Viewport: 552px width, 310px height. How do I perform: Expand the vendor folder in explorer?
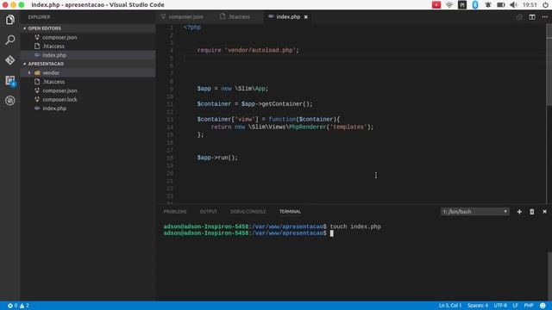coord(88,72)
